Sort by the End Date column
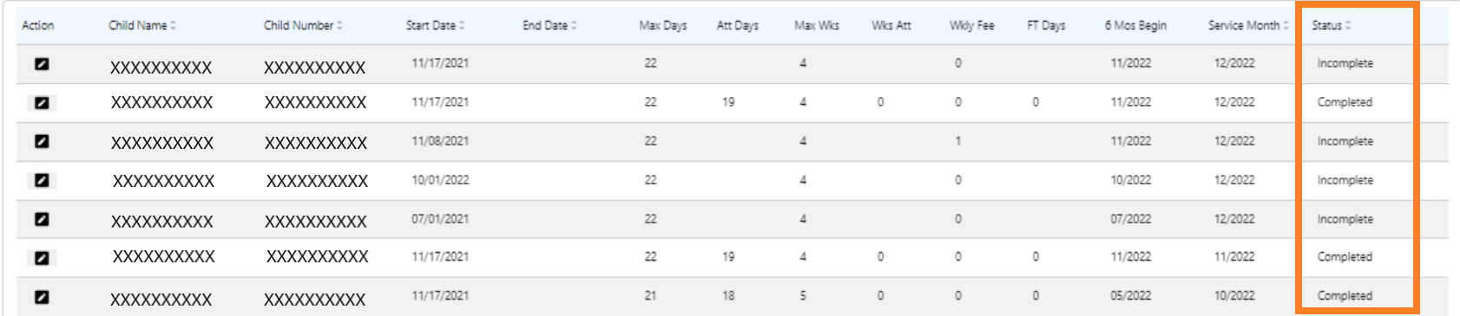This screenshot has height=316, width=1460. (549, 25)
